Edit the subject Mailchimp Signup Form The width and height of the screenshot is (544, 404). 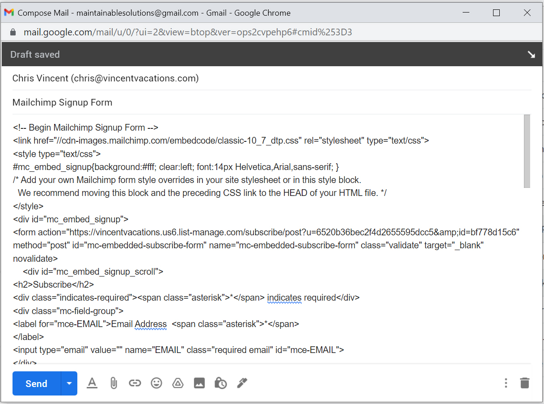272,102
